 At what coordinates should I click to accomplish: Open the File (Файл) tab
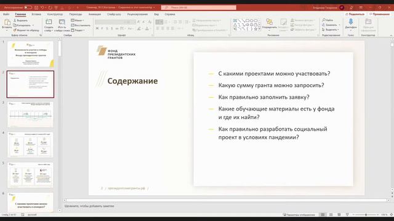point(6,14)
